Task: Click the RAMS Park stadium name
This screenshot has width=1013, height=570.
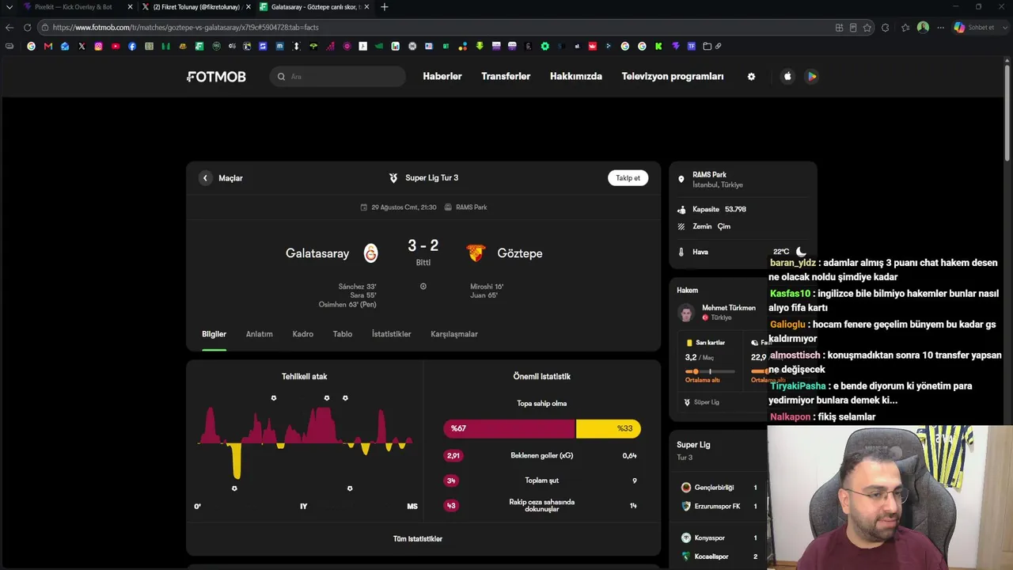Action: coord(709,175)
